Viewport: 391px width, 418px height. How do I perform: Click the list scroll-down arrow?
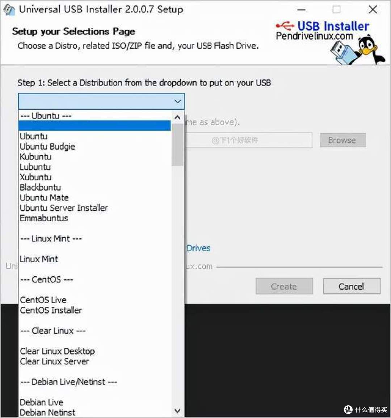tap(177, 410)
